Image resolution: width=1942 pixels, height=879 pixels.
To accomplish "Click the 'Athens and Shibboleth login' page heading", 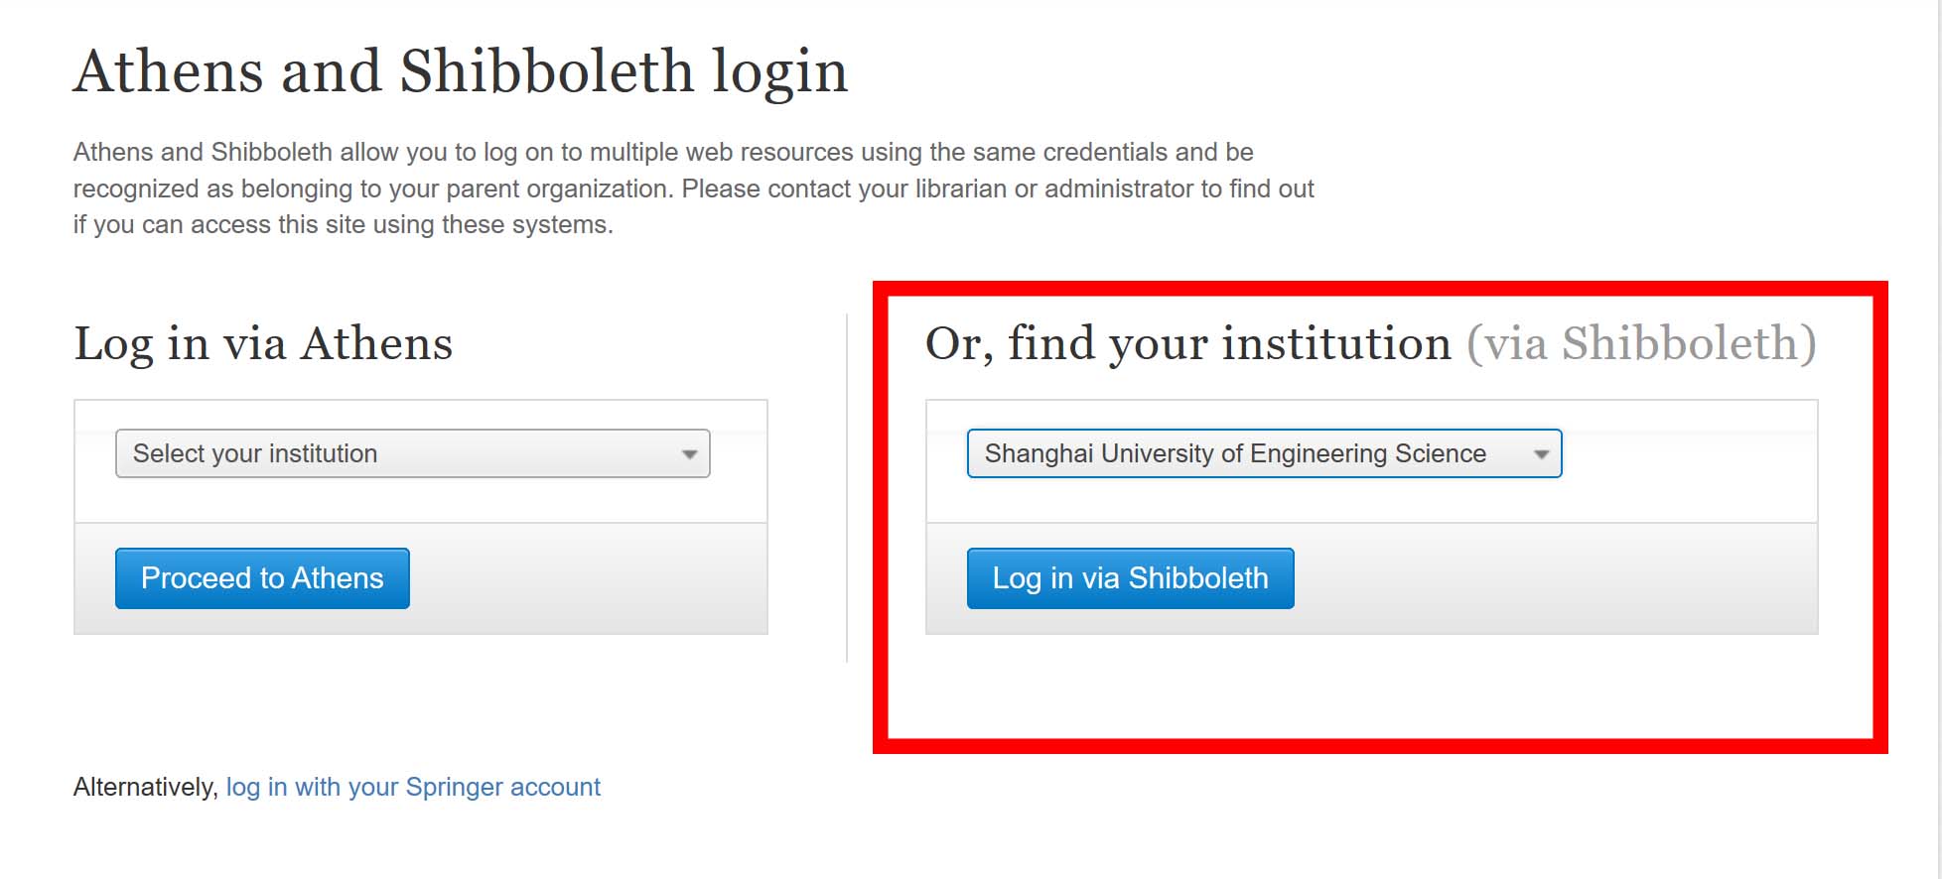I will click(x=461, y=71).
